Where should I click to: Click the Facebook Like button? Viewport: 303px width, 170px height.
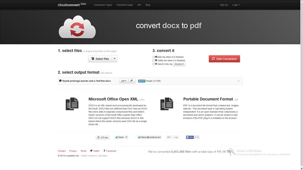pyautogui.click(x=190, y=137)
